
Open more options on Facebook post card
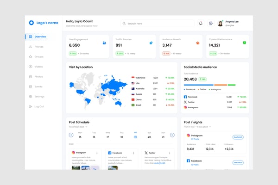133,153
